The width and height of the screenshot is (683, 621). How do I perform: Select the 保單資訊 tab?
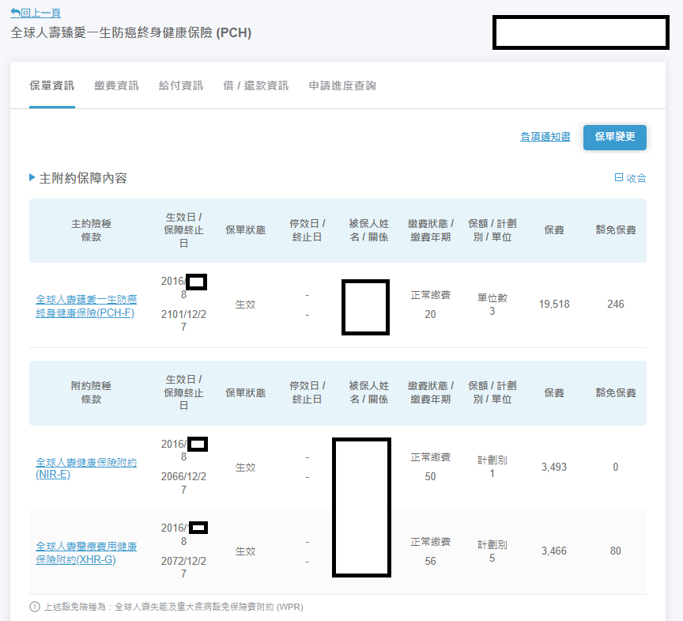click(51, 85)
